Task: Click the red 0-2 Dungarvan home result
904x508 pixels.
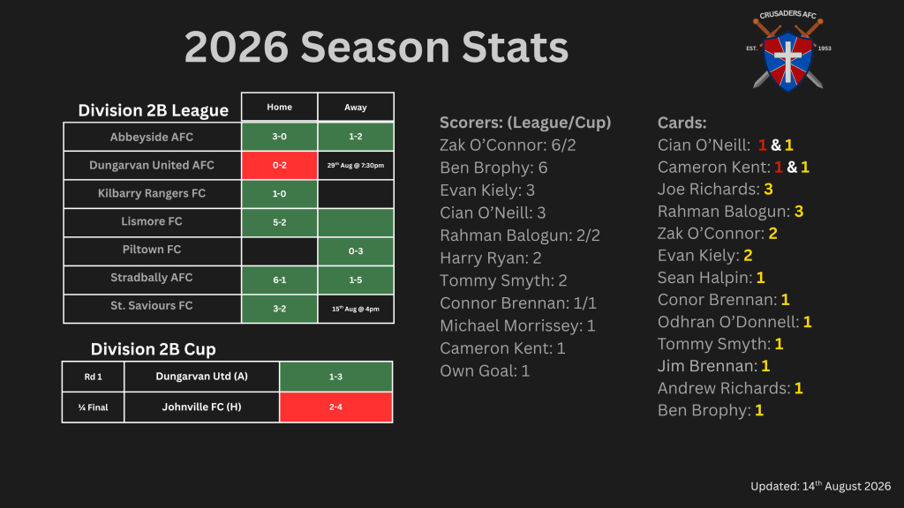Action: coord(280,165)
